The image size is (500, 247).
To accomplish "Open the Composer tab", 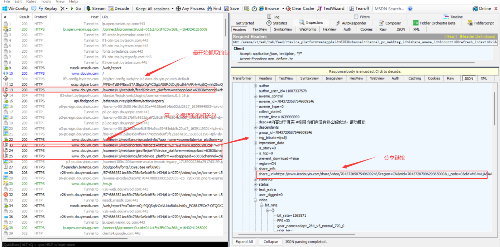I will click(390, 23).
